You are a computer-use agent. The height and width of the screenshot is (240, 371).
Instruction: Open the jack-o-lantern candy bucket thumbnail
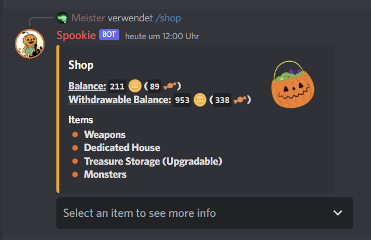293,84
